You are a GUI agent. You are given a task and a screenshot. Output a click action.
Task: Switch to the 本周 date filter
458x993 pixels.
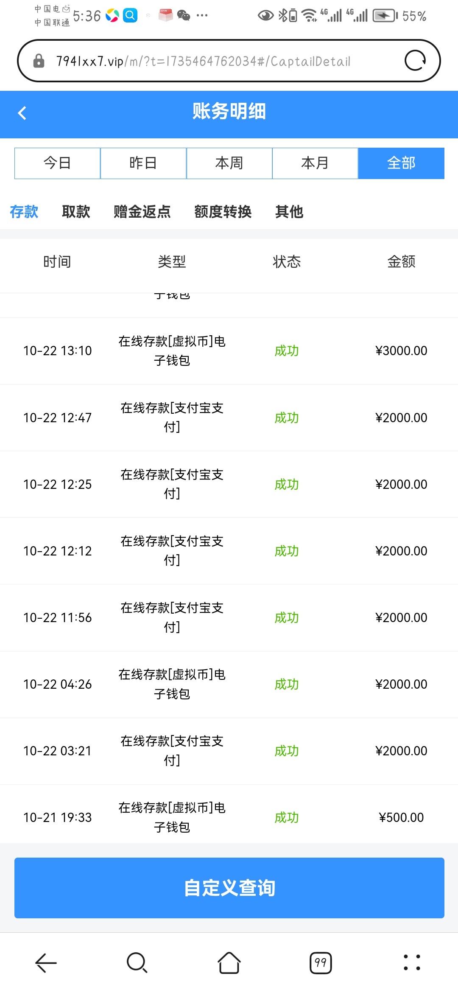click(x=229, y=163)
